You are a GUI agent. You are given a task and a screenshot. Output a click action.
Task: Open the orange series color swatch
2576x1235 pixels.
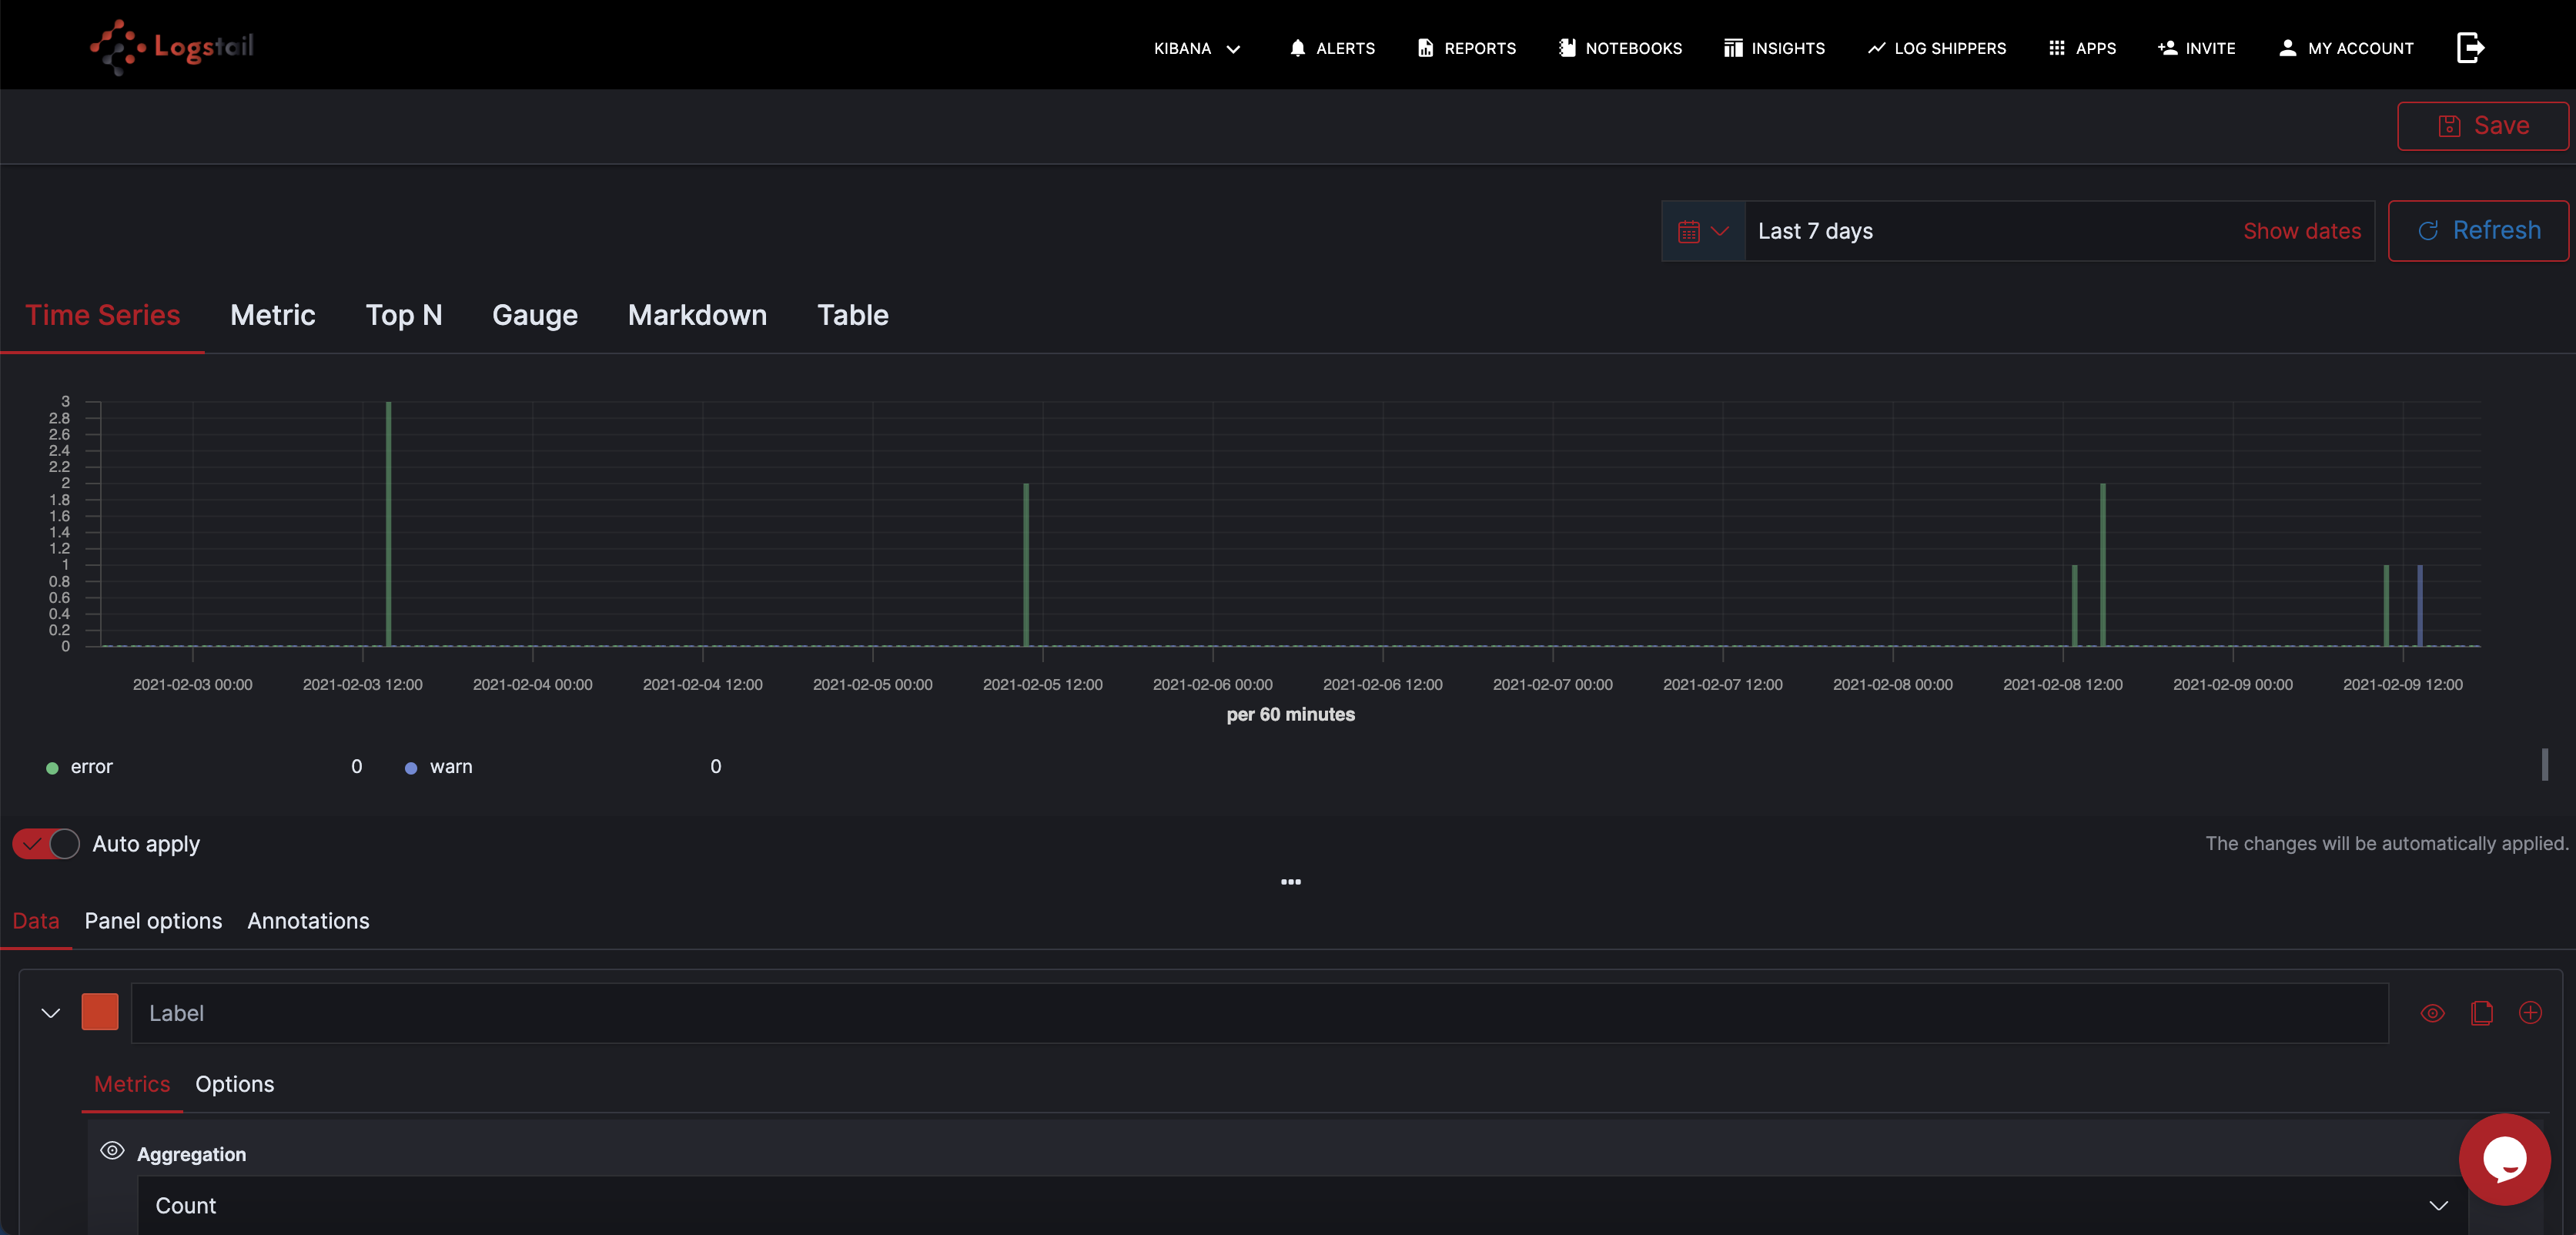click(x=100, y=1012)
